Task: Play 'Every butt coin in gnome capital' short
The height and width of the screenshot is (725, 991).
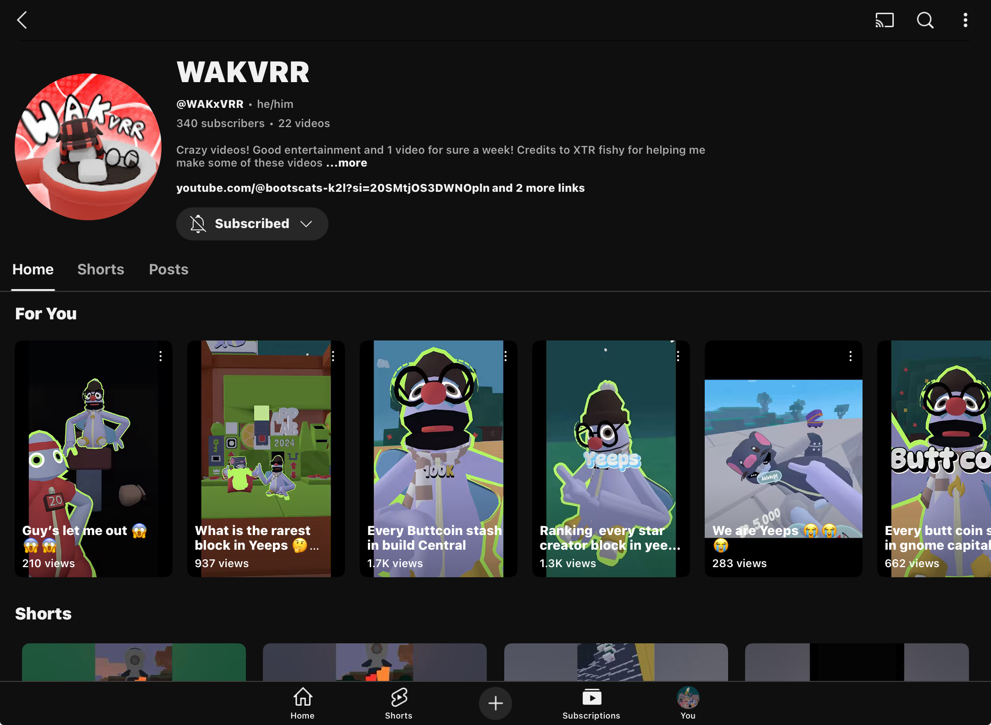Action: pos(934,459)
